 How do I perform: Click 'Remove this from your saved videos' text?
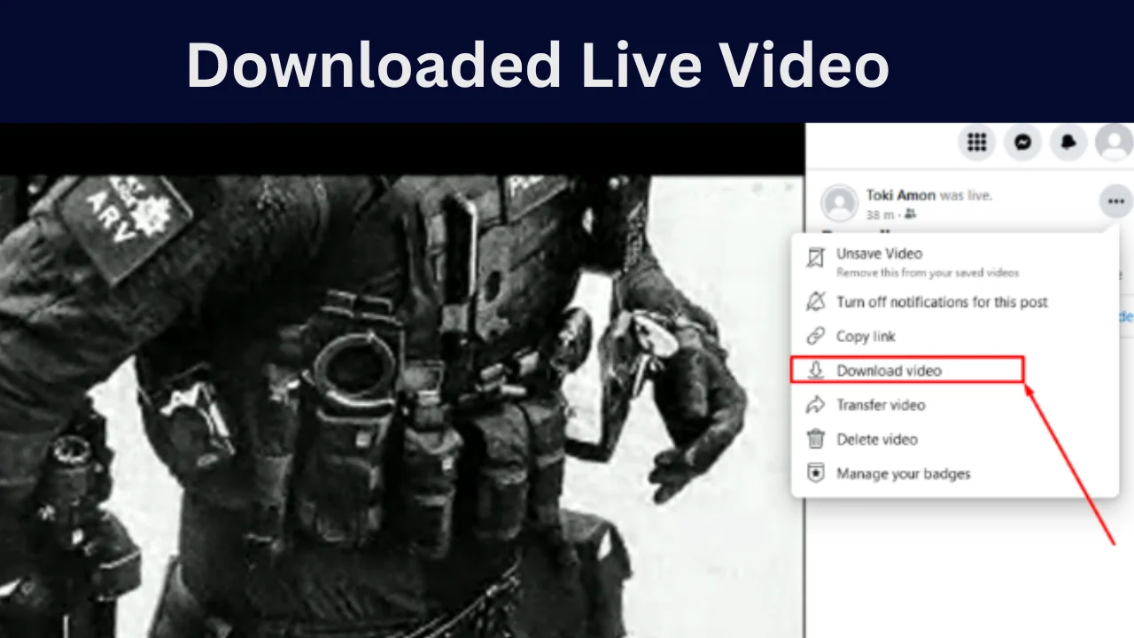coord(928,273)
